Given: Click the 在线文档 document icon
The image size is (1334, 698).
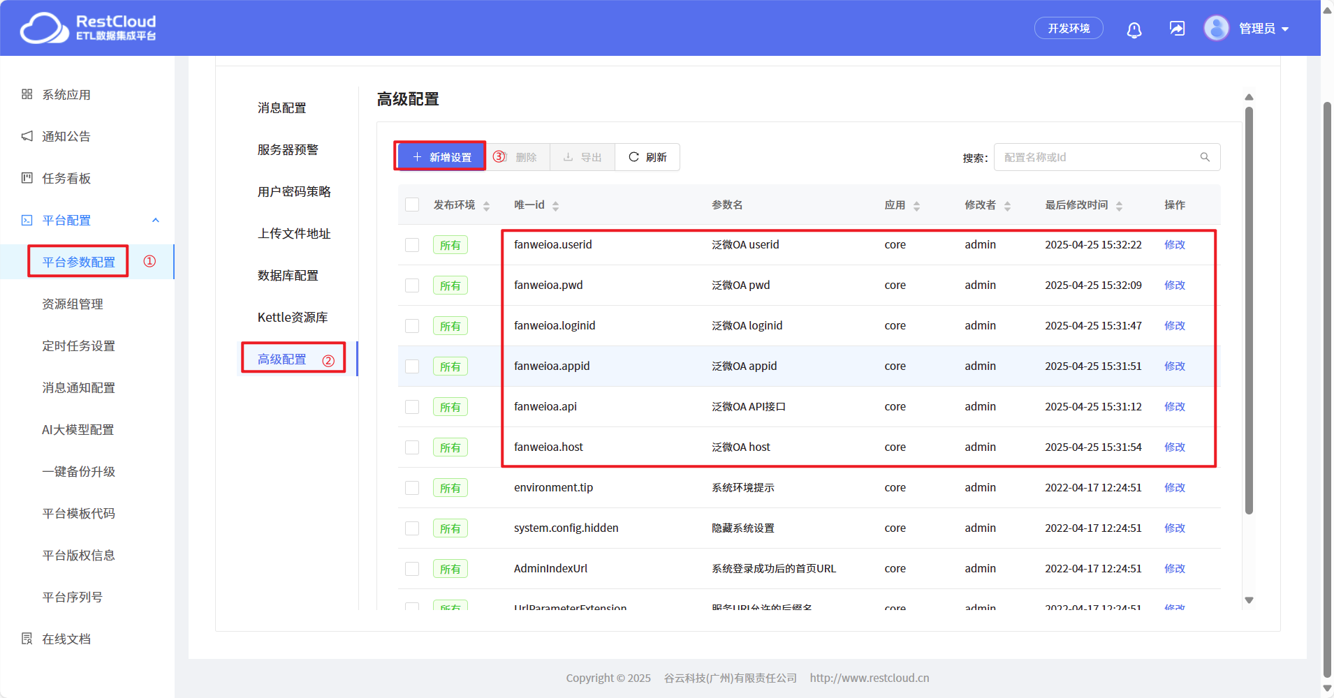Looking at the screenshot, I should 27,639.
